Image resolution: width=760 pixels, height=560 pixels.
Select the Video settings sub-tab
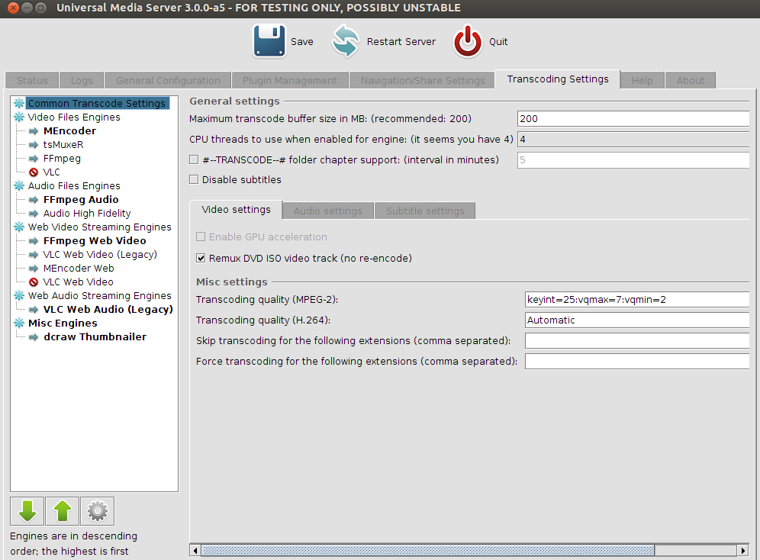pos(236,210)
